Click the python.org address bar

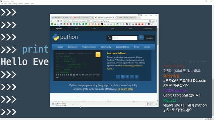(x=106, y=21)
